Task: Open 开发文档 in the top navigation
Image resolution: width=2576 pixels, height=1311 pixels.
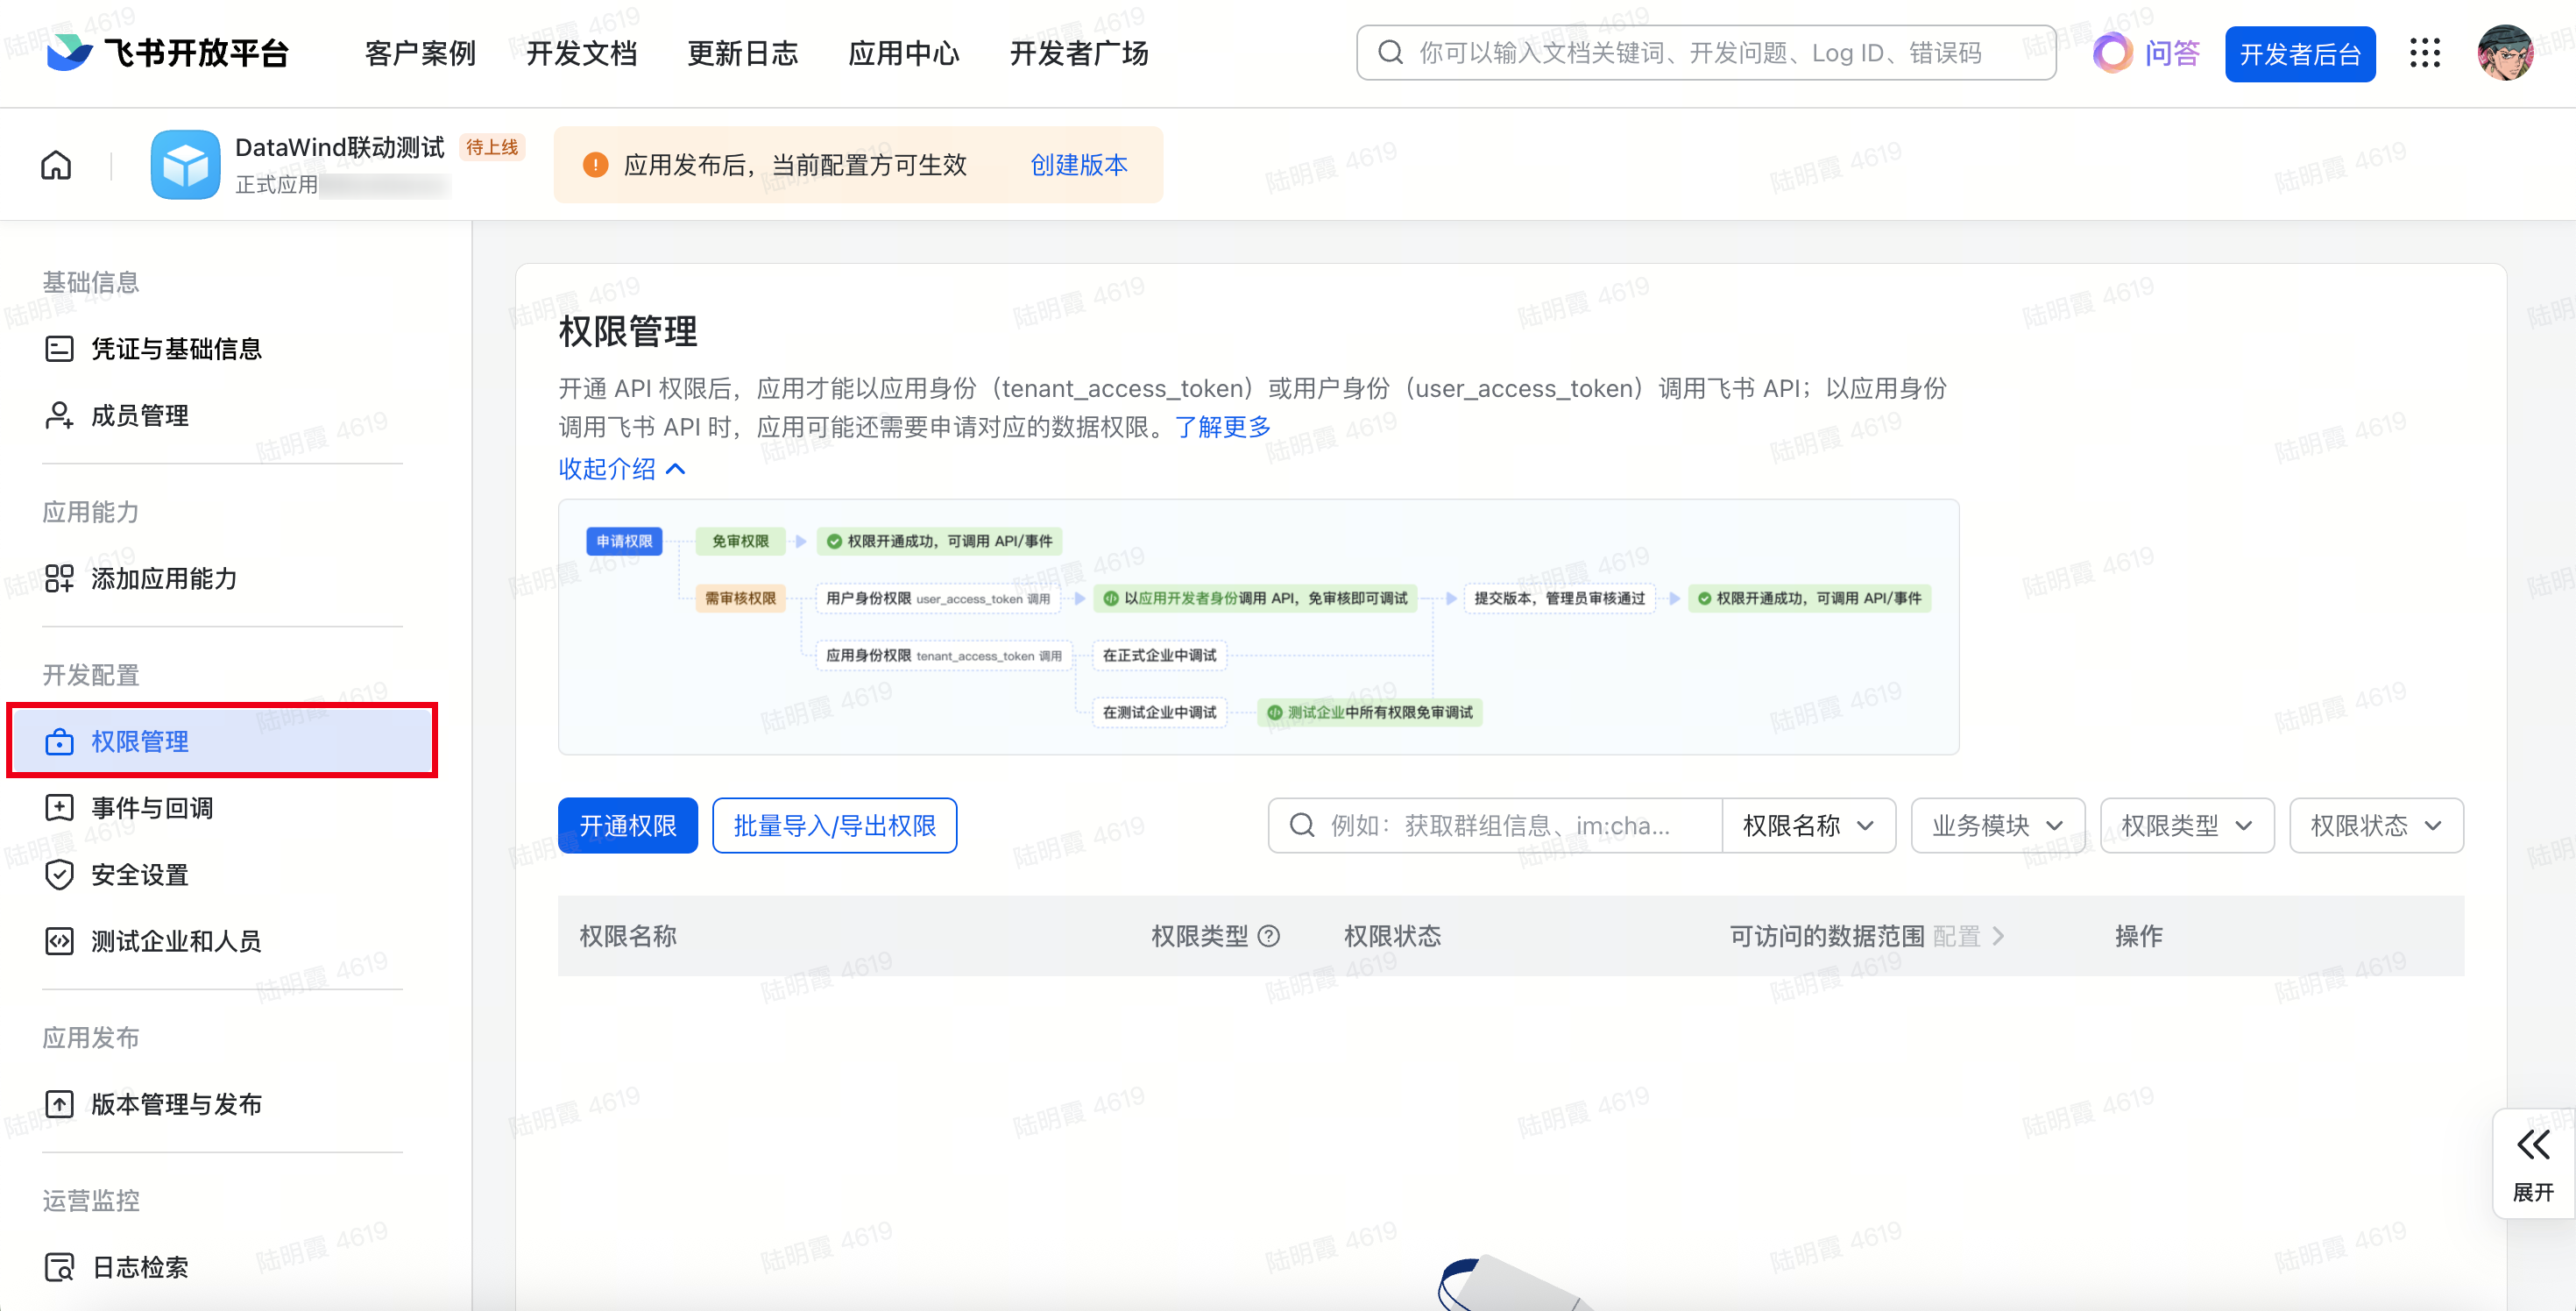Action: [x=581, y=53]
